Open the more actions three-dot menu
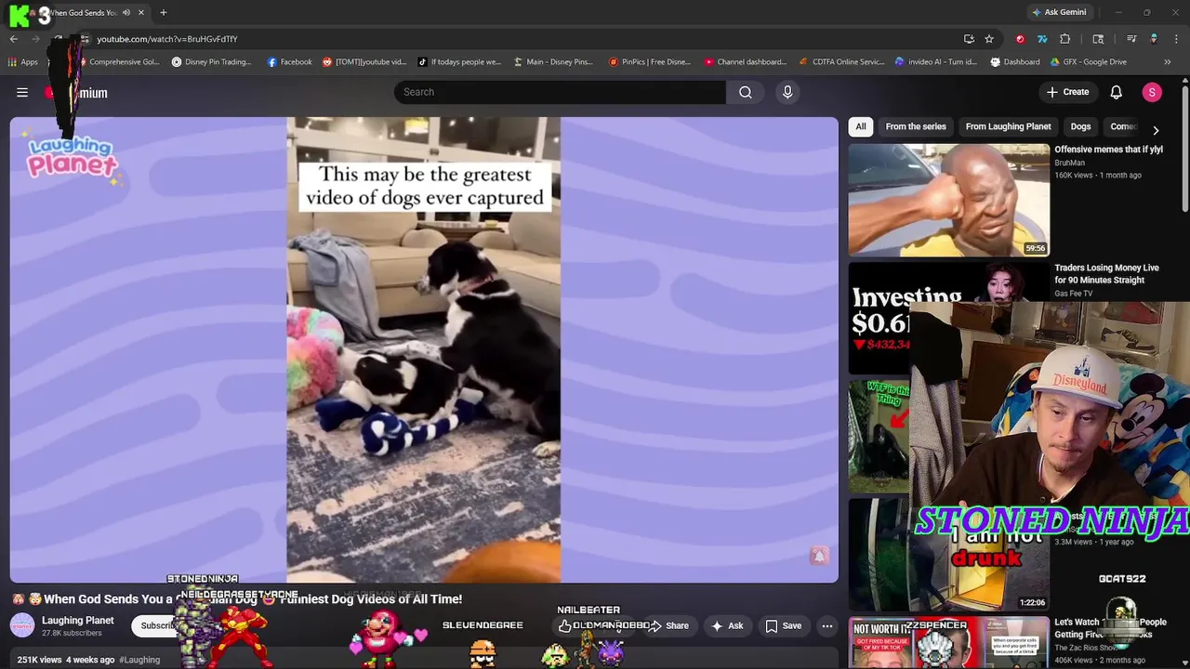Image resolution: width=1190 pixels, height=669 pixels. point(827,626)
